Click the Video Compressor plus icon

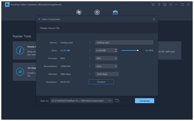39,19
